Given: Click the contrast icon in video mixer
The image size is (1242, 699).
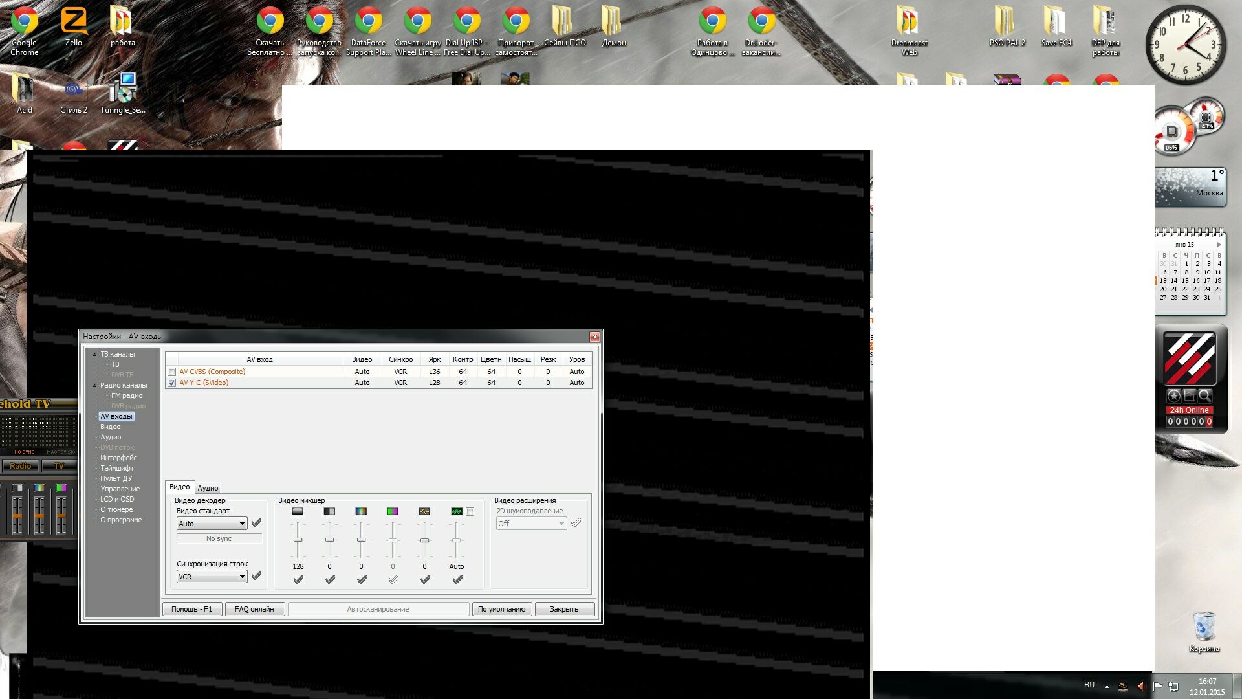Looking at the screenshot, I should pos(329,511).
